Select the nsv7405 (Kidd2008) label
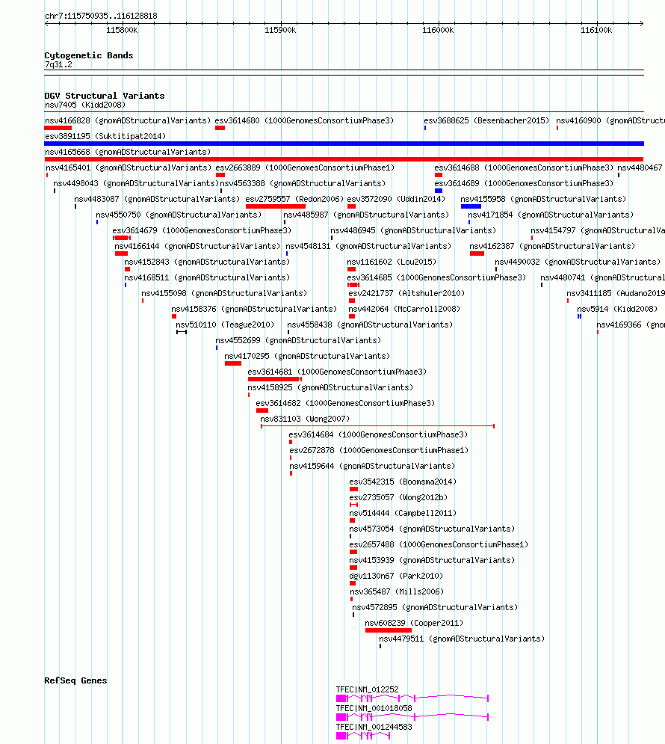This screenshot has width=665, height=744. click(85, 105)
